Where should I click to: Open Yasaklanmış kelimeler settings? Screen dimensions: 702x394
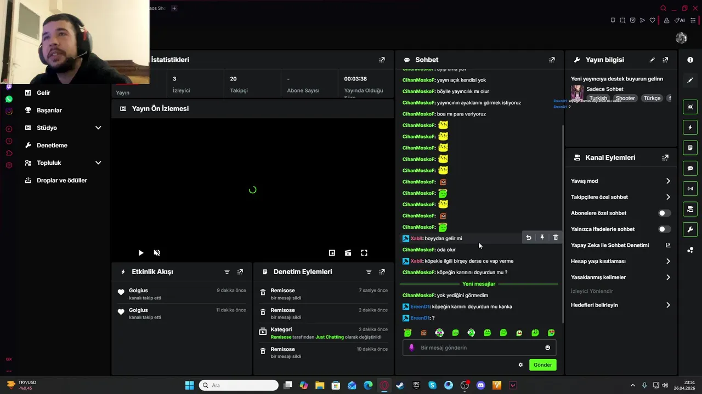coord(621,277)
